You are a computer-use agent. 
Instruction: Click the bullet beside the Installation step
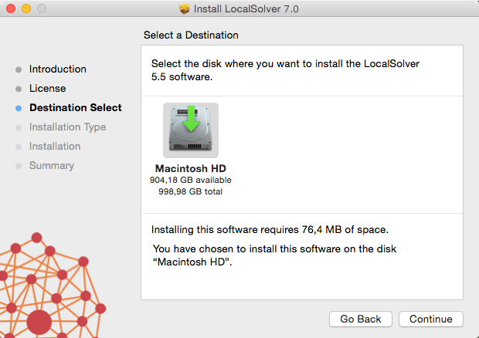pyautogui.click(x=19, y=147)
